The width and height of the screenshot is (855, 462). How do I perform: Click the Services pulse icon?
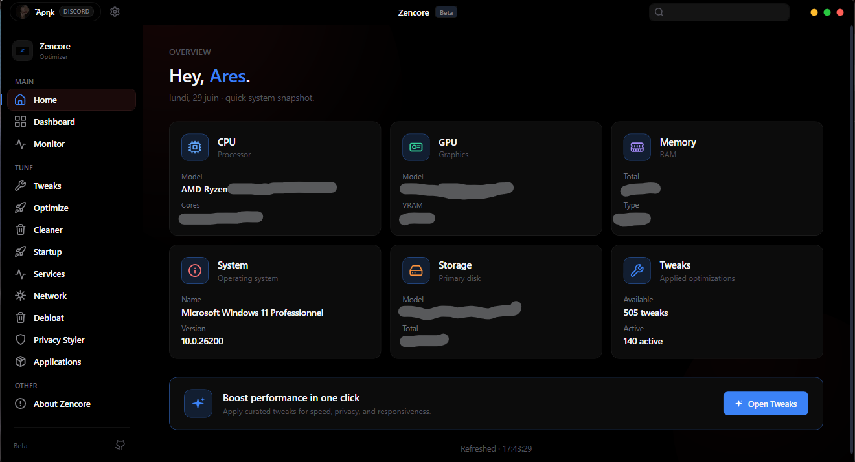coord(21,274)
